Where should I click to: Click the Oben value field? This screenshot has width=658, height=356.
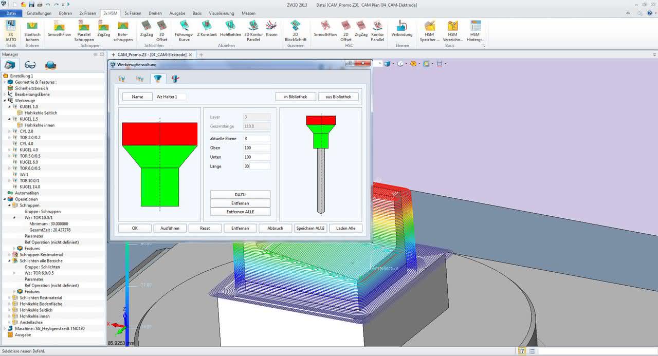(x=257, y=148)
